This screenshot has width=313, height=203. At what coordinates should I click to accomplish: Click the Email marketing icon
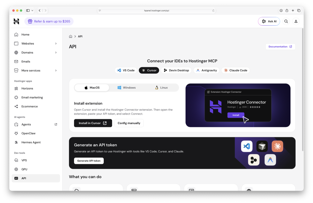coord(16,97)
